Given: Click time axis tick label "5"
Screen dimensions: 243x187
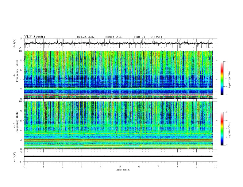Looking at the screenshot, I should tap(120, 167).
